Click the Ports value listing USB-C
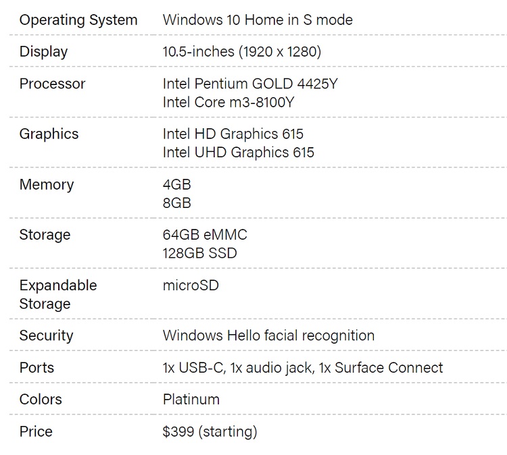 coord(303,368)
